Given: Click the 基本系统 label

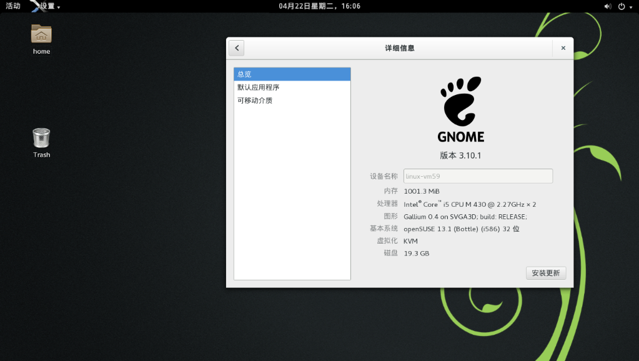Looking at the screenshot, I should 384,228.
